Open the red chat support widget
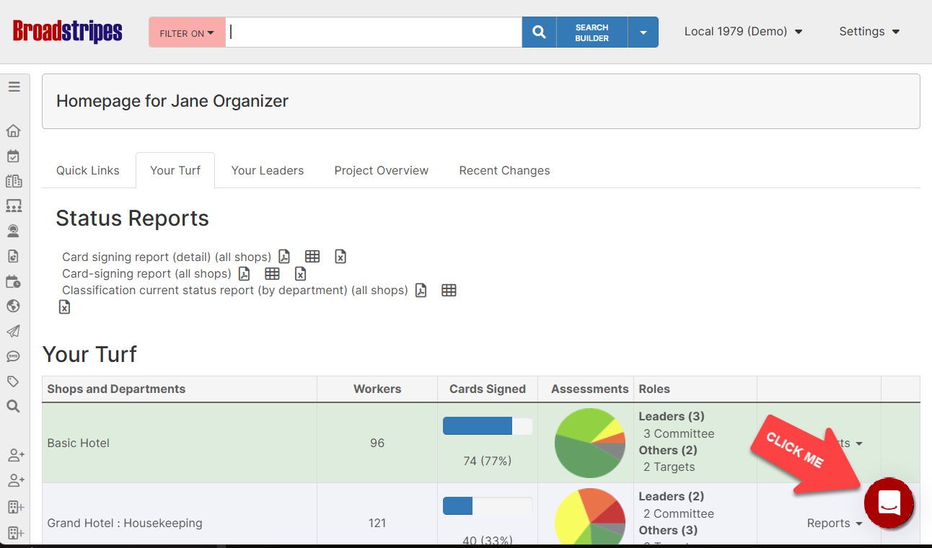The width and height of the screenshot is (932, 548). coord(889,503)
